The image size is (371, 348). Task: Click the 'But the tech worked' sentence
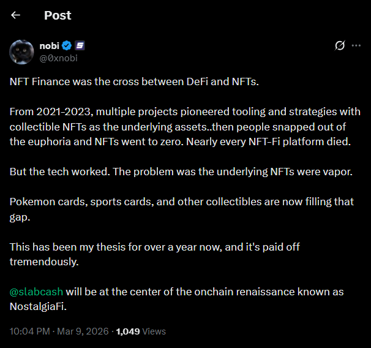[181, 172]
